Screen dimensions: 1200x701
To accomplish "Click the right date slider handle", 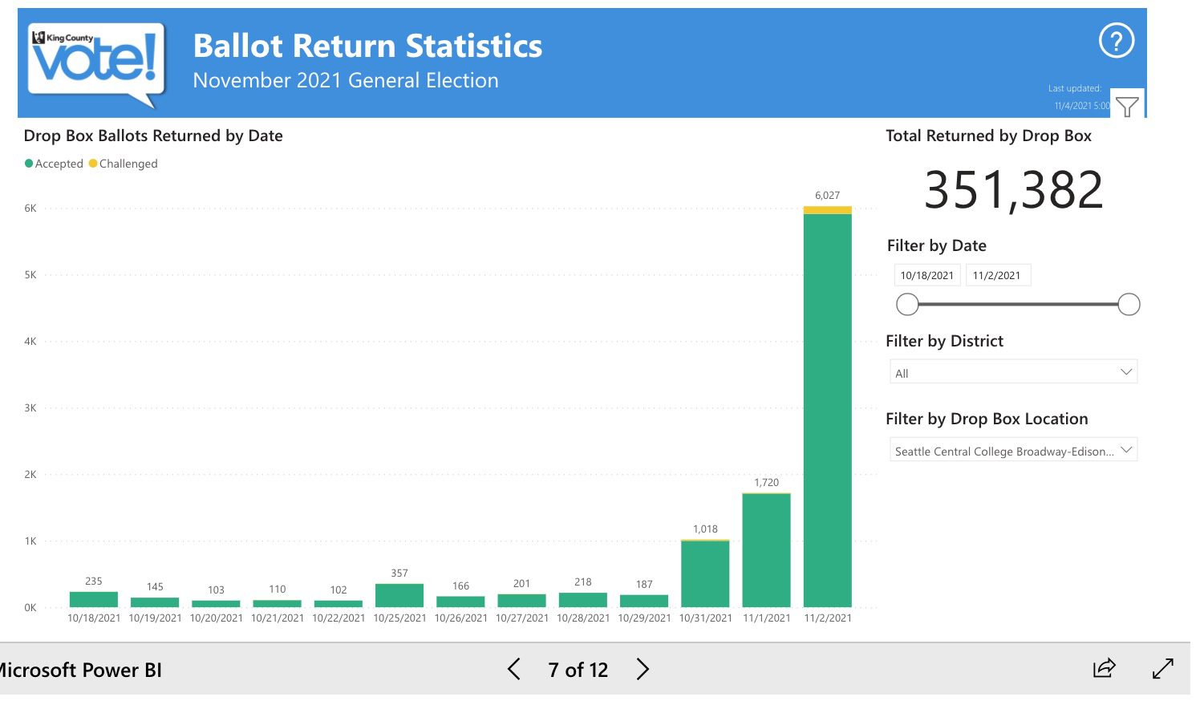I will pyautogui.click(x=1129, y=305).
